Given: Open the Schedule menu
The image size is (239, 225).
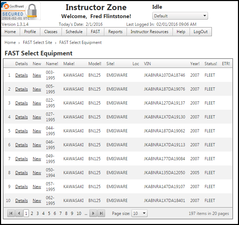Looking at the screenshot, I should coord(74,32).
